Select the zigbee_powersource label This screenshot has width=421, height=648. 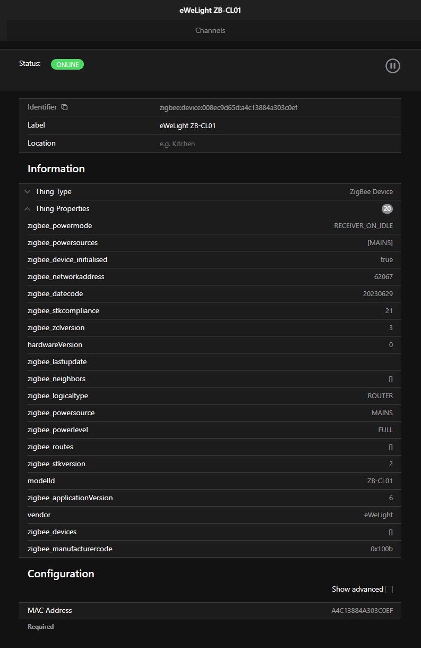pos(61,413)
